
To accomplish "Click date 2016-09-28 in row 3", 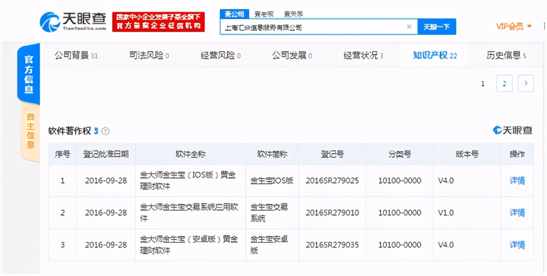I will 106,245.
